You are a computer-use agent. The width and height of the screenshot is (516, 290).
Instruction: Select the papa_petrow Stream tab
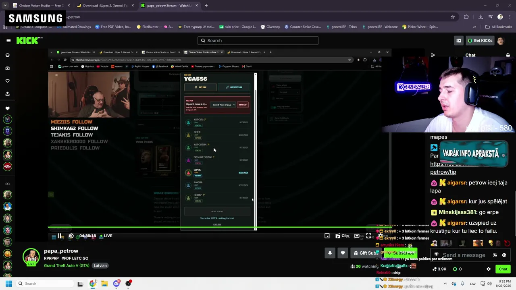170,6
